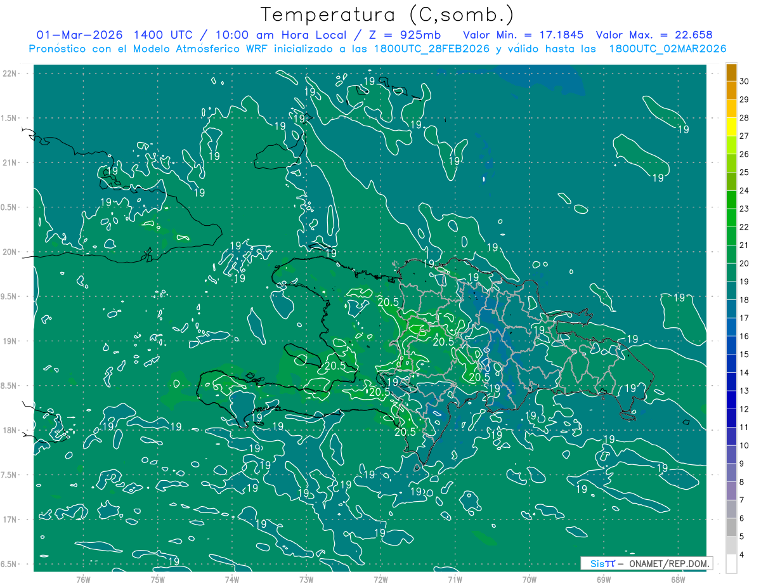Click the 19N latitude axis label

click(11, 341)
